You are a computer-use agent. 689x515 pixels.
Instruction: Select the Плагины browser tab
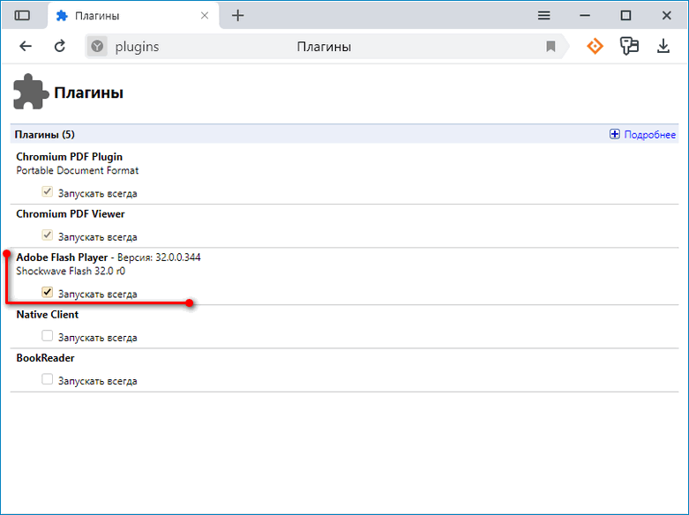[132, 16]
